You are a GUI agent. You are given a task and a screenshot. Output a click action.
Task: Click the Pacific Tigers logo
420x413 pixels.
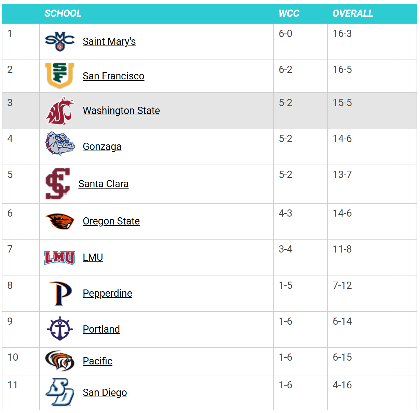click(x=60, y=361)
